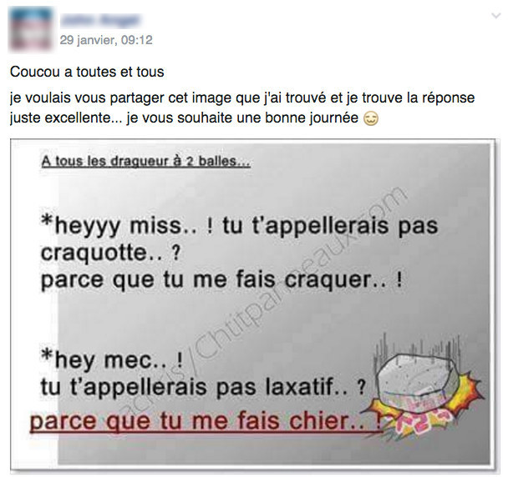Open the blurred author name link
The width and height of the screenshot is (513, 477).
100,20
